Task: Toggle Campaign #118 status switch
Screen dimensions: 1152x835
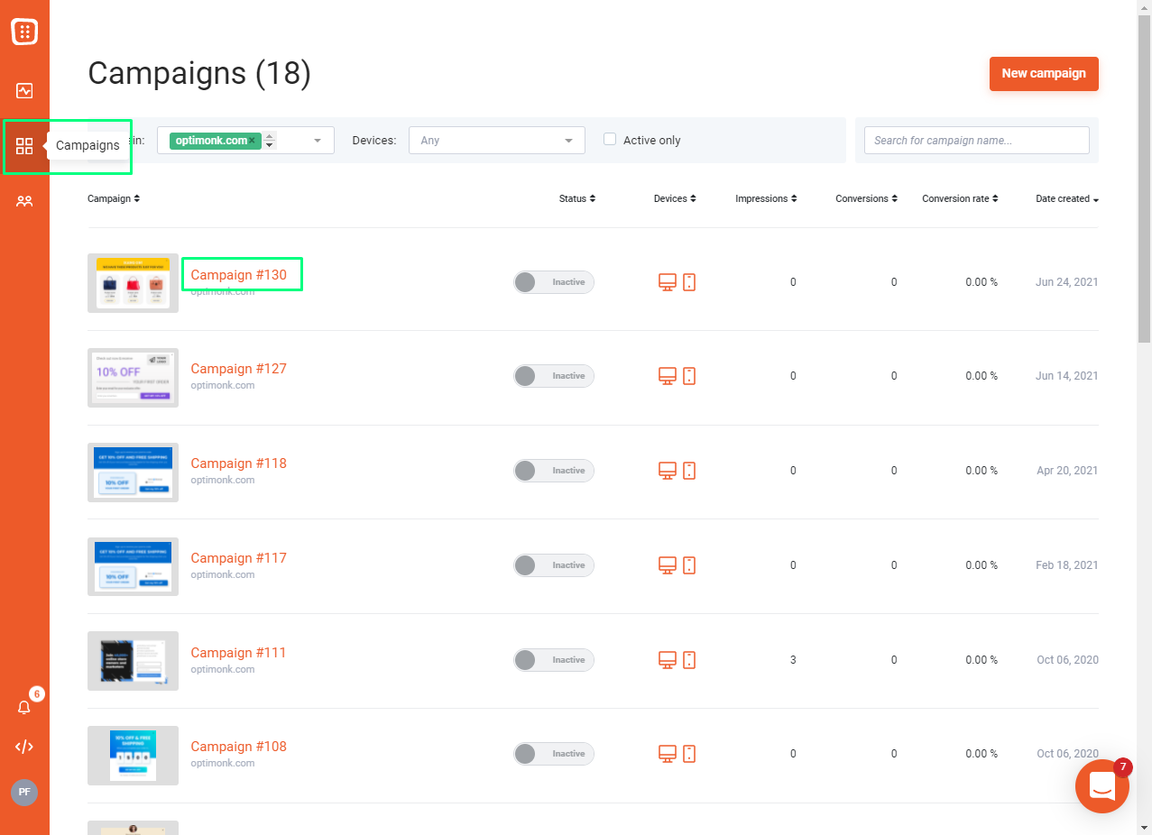Action: click(554, 471)
